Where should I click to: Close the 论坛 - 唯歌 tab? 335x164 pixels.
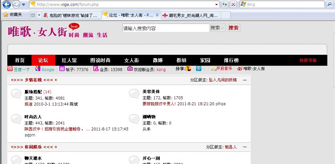click(157, 15)
